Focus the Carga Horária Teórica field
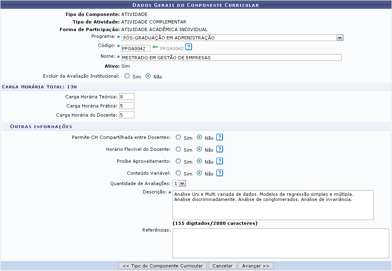392x271 pixels. click(126, 97)
